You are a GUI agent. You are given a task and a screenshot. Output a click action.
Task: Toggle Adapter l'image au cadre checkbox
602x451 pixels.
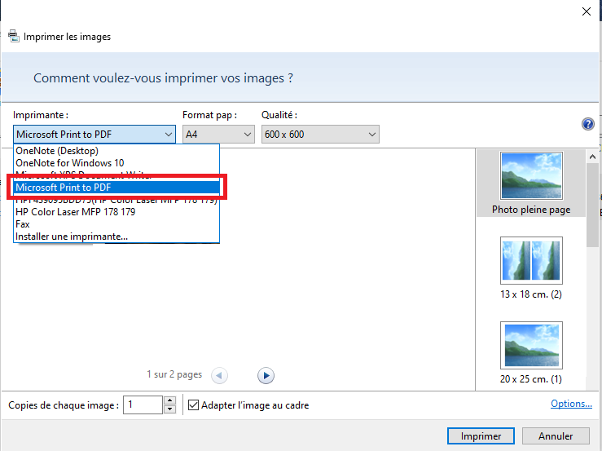pyautogui.click(x=193, y=405)
